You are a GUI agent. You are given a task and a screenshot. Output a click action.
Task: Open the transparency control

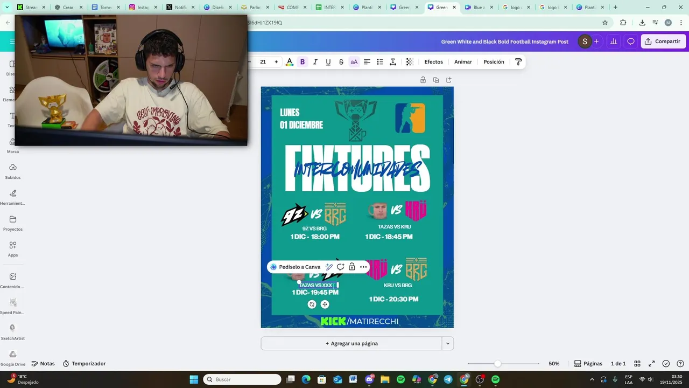[x=410, y=62]
